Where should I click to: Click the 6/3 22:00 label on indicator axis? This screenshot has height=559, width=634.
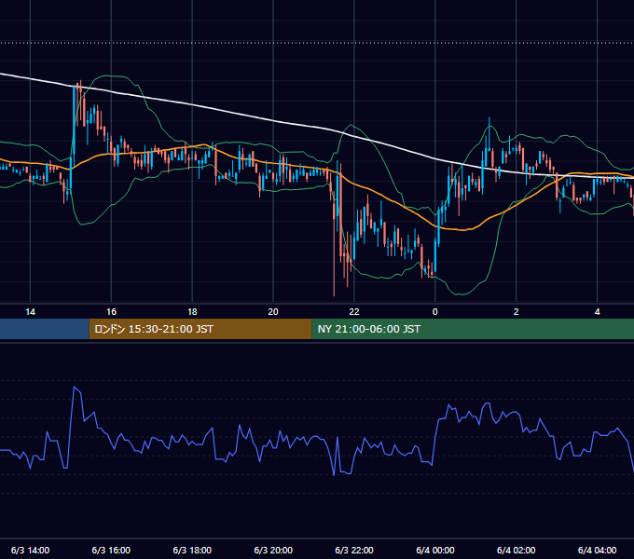point(354,550)
